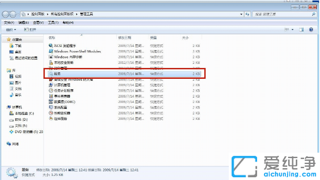Open the help question mark icon
The width and height of the screenshot is (320, 180).
[311, 30]
